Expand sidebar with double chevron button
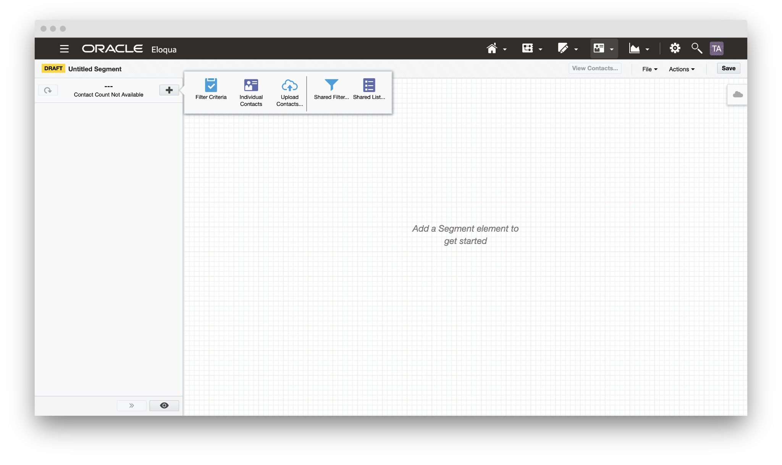Screen dimensions: 782x465 pyautogui.click(x=132, y=405)
